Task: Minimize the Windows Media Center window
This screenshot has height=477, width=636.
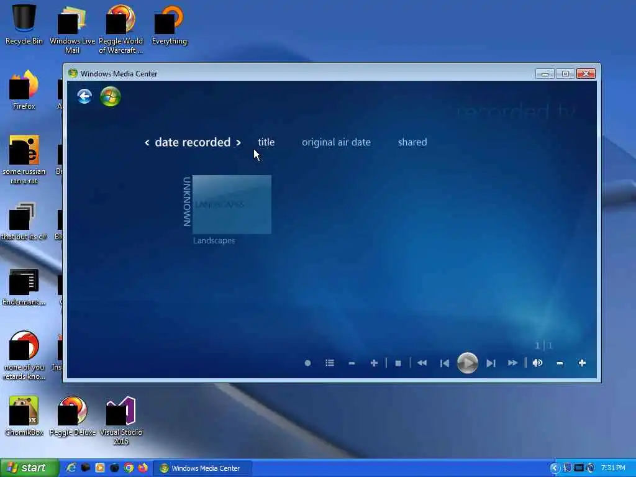Action: [x=545, y=74]
